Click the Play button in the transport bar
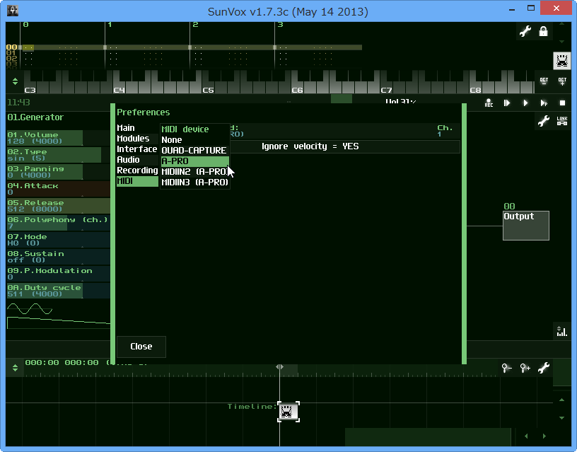This screenshot has height=452, width=577. pyautogui.click(x=525, y=103)
